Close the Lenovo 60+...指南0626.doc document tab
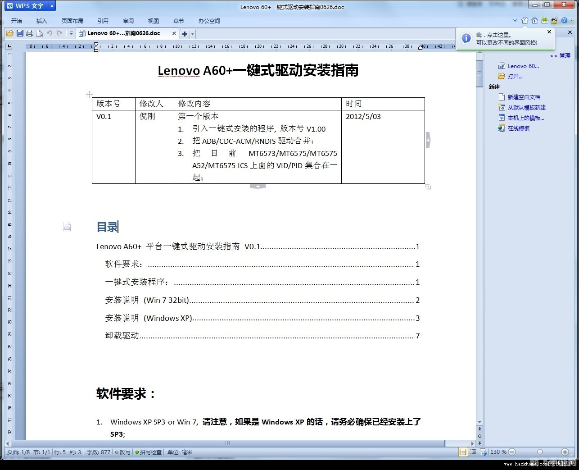The image size is (579, 470). click(x=174, y=33)
